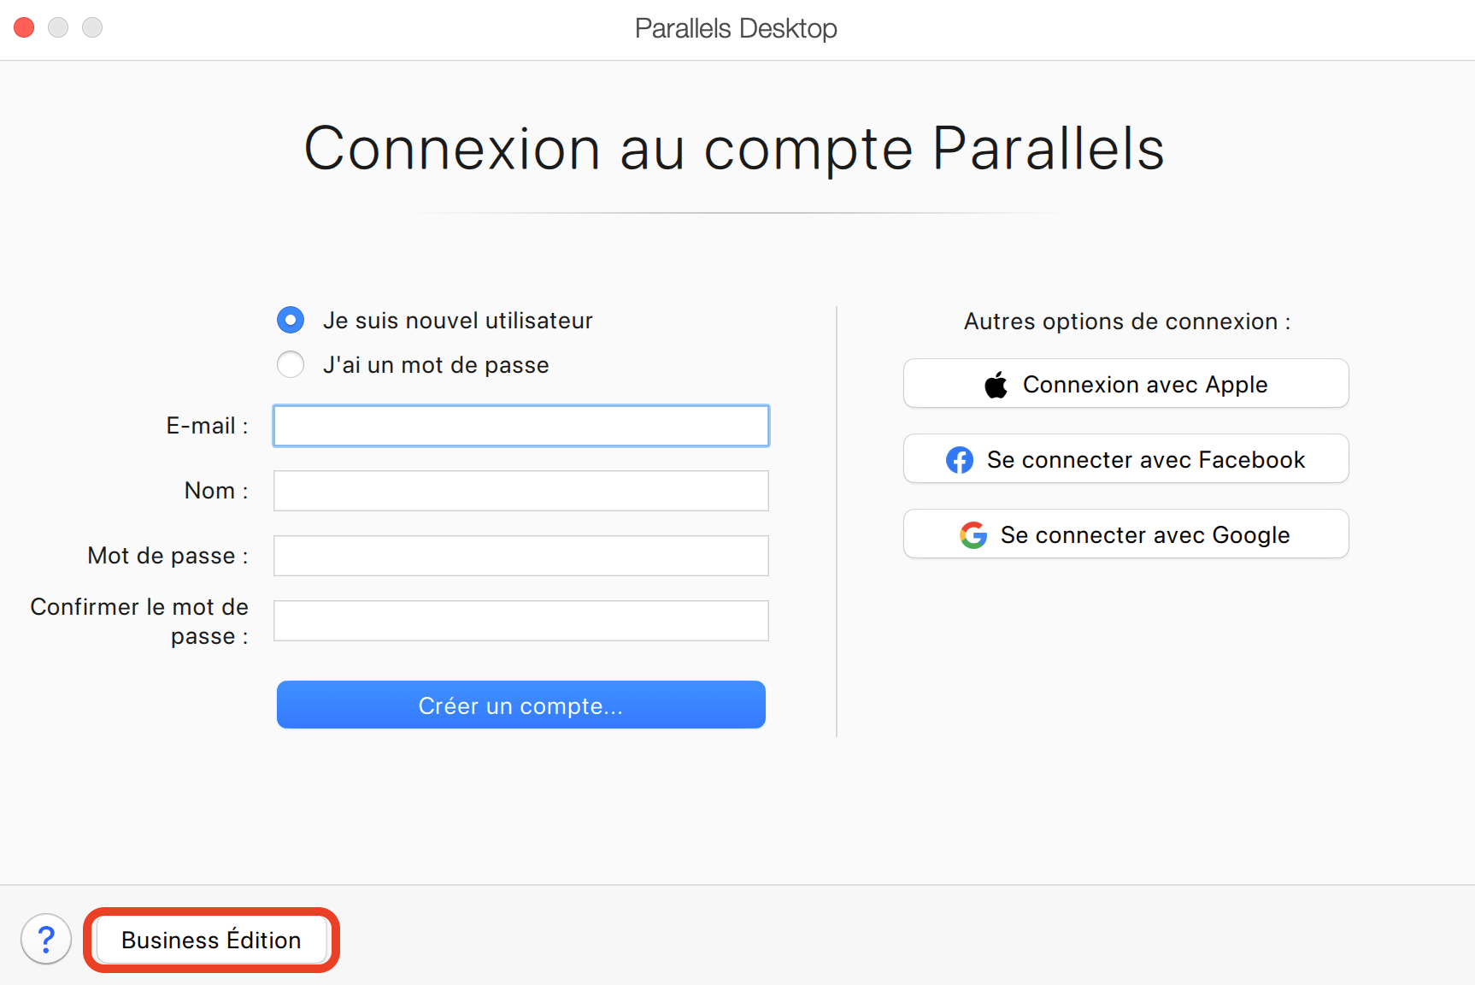The height and width of the screenshot is (985, 1475).
Task: Click the Apple logo icon
Action: click(996, 385)
